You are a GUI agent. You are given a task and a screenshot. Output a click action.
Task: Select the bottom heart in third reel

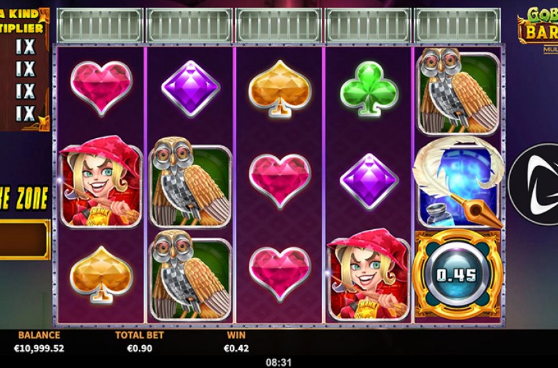tap(280, 274)
